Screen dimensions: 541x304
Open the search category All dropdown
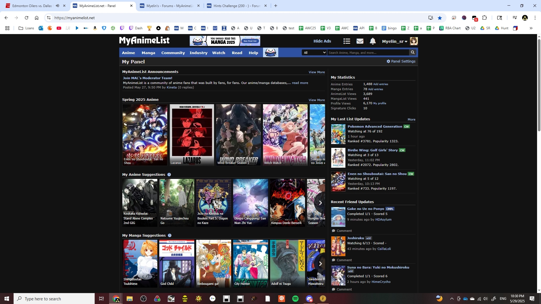click(x=314, y=52)
